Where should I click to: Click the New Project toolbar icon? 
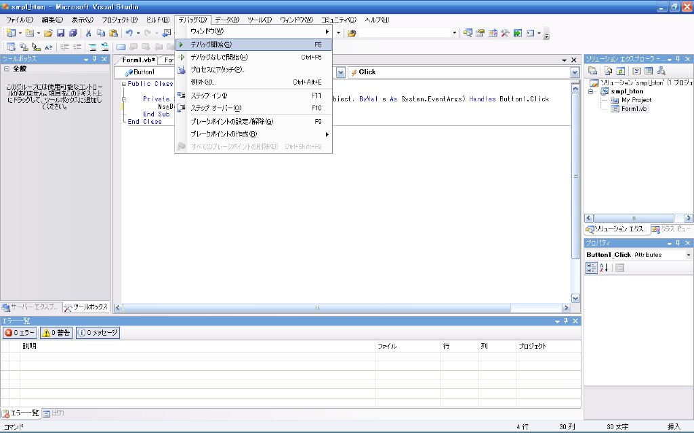tap(11, 33)
